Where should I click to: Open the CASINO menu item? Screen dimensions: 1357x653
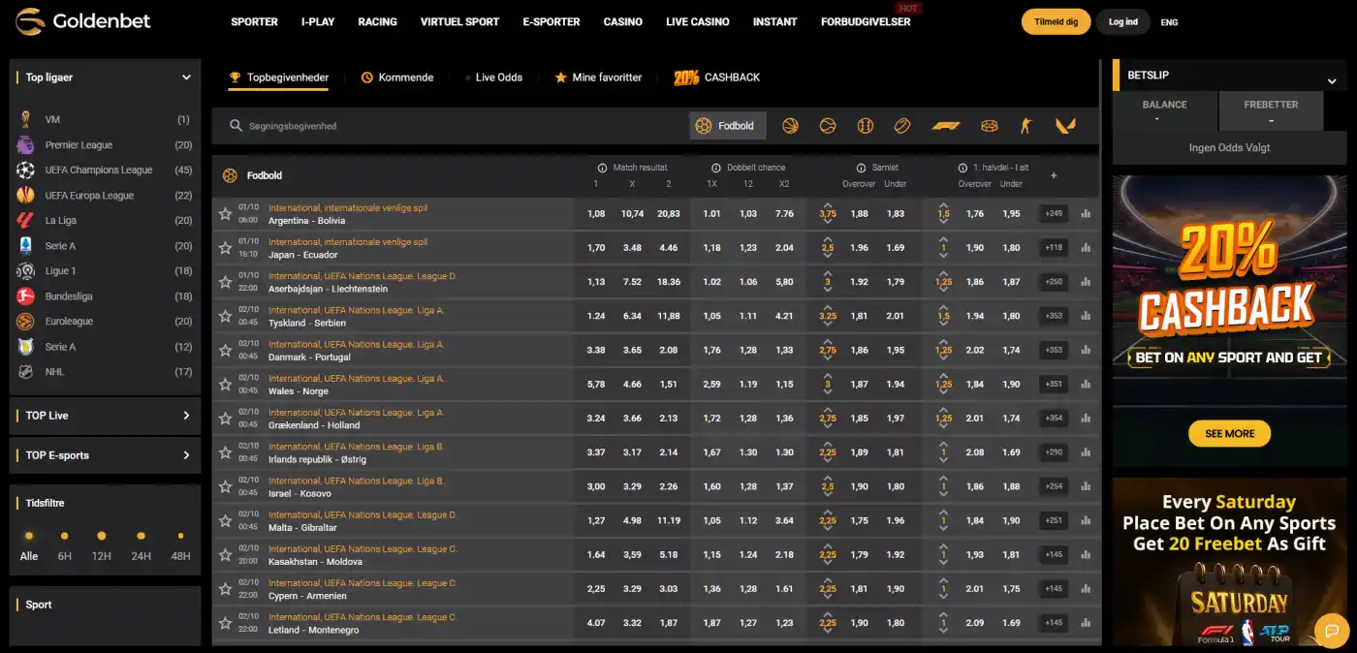pyautogui.click(x=622, y=21)
